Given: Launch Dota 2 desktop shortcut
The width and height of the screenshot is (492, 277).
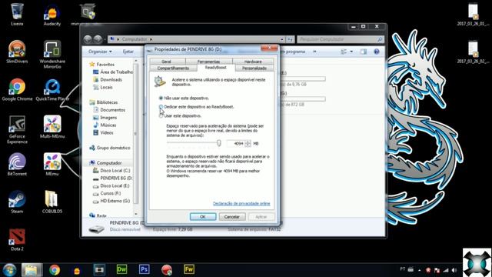Looking at the screenshot, I should coord(17,239).
